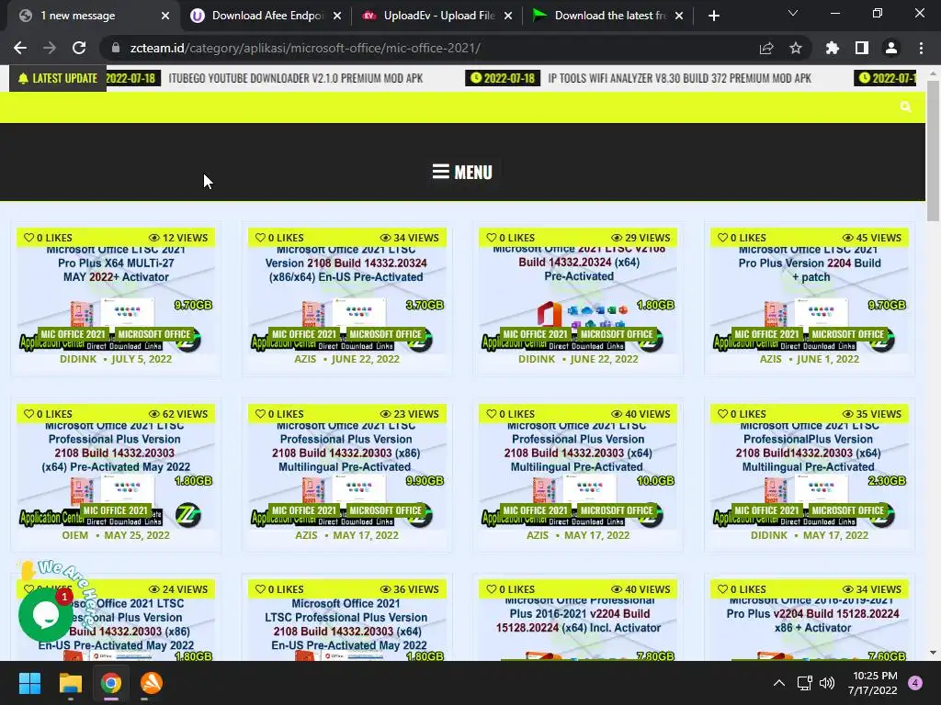Click the scrollbar down arrow
941x705 pixels.
(933, 653)
